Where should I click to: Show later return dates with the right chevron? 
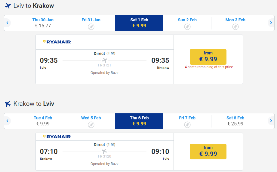(x=271, y=121)
